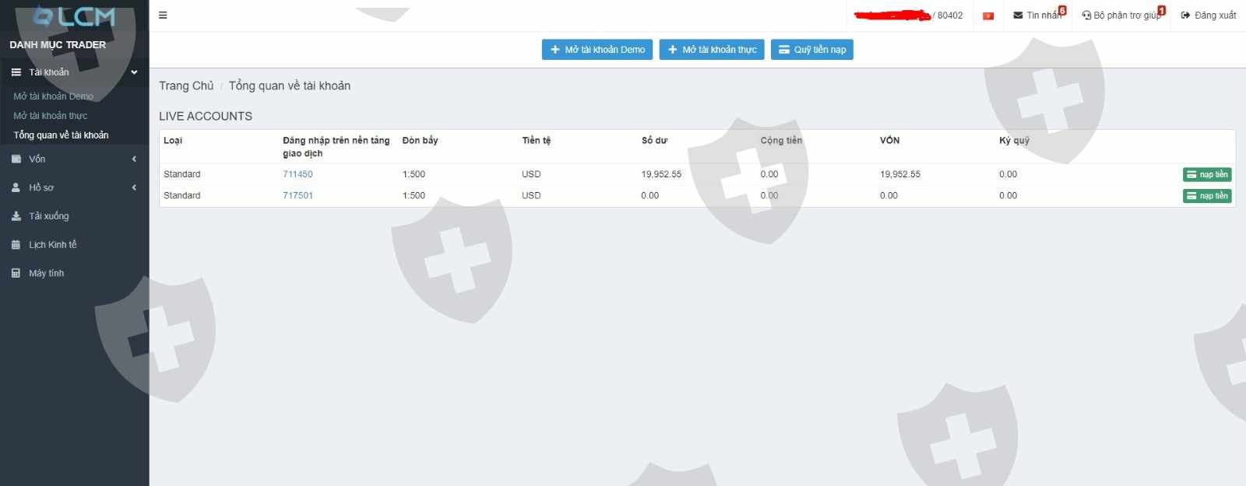Click the Lịch Kinh tế calendar icon
The width and height of the screenshot is (1246, 486).
pyautogui.click(x=16, y=245)
